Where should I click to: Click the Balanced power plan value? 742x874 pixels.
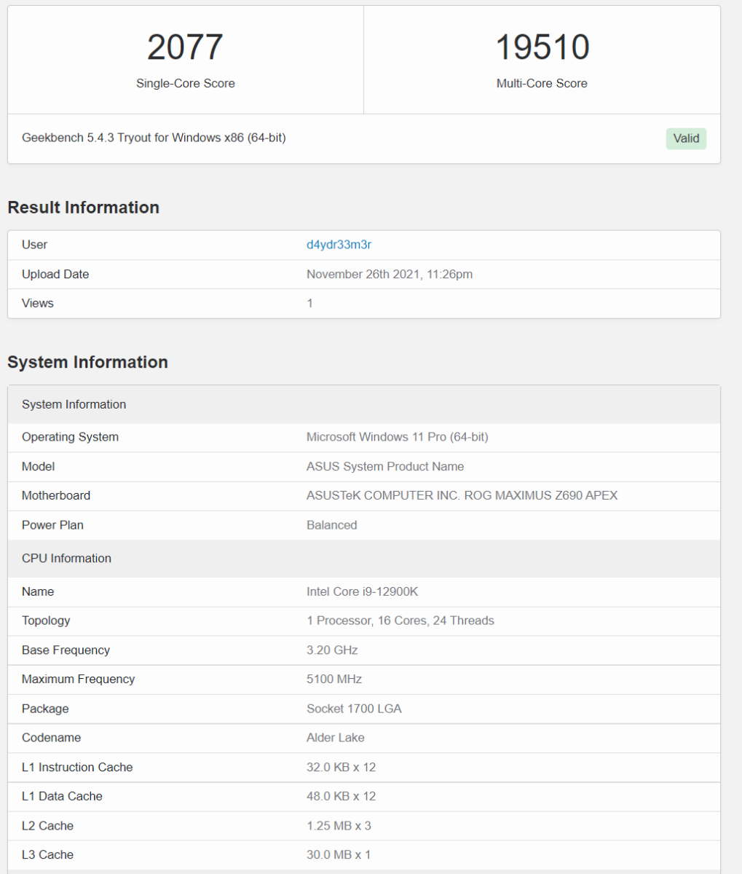[332, 525]
